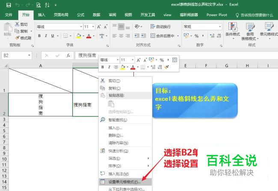Image resolution: width=278 pixels, height=191 pixels.
Task: Choose 智能查找(L) from context menu
Action: click(x=125, y=120)
